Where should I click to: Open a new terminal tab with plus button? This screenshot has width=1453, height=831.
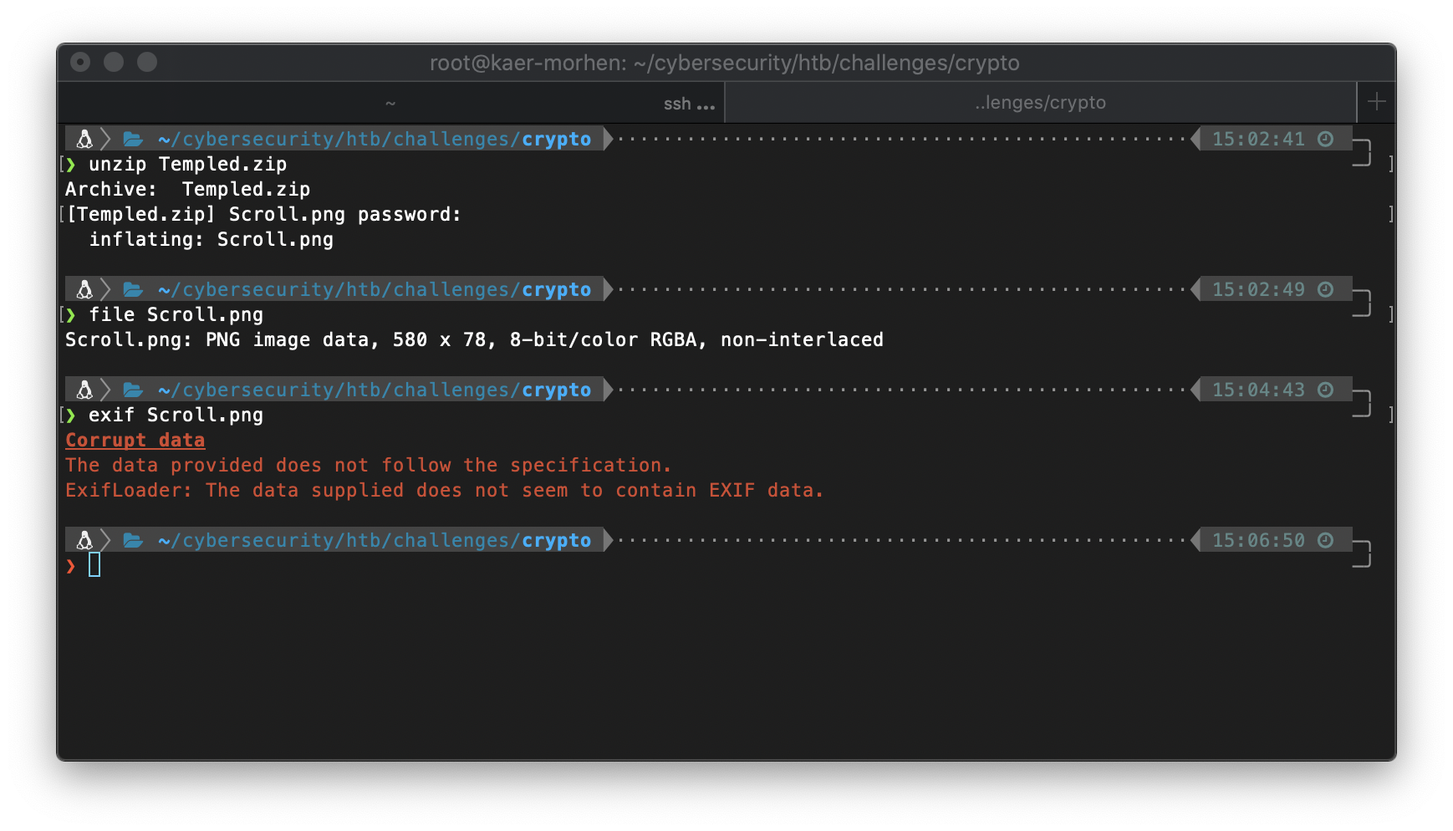(x=1376, y=102)
